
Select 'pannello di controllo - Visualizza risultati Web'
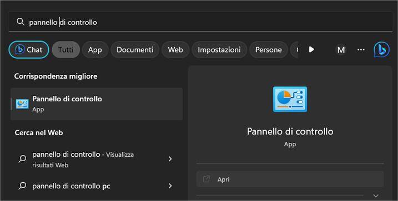[97, 159]
